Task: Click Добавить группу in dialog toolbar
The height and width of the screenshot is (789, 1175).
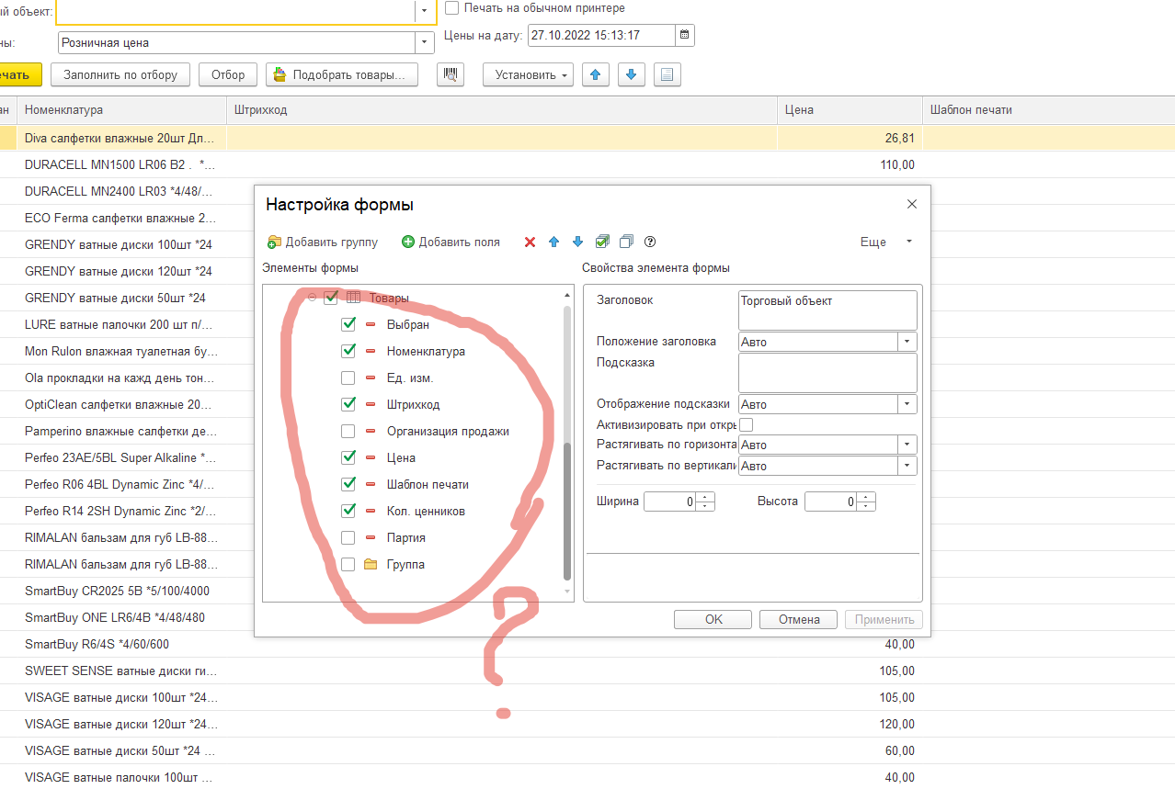Action: click(x=323, y=242)
